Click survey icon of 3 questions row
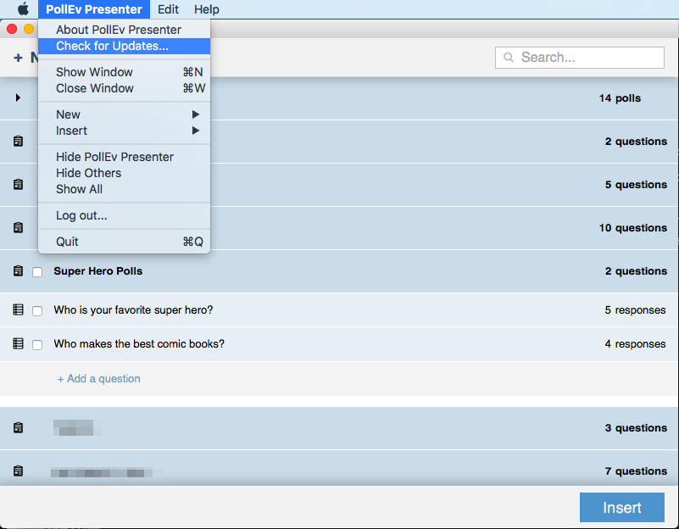 18,428
